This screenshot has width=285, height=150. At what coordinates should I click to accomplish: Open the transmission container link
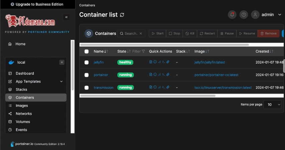coord(104,88)
